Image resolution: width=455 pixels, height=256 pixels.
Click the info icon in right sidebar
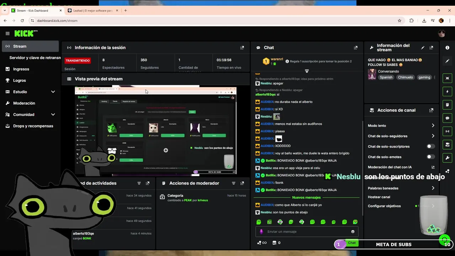pyautogui.click(x=447, y=48)
